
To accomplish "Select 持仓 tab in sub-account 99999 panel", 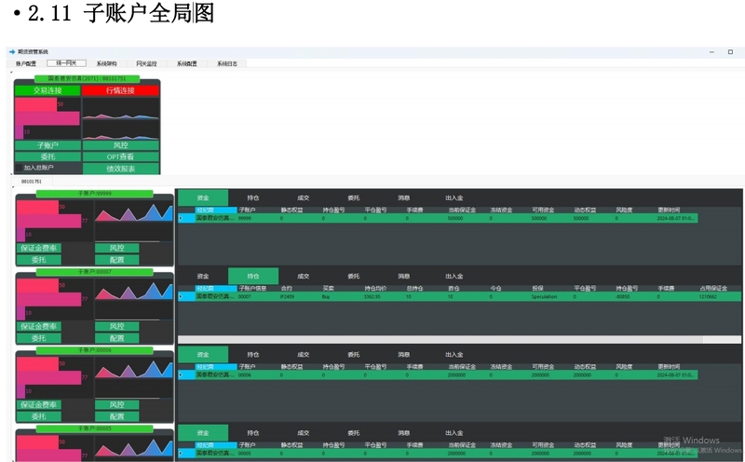I will click(253, 197).
